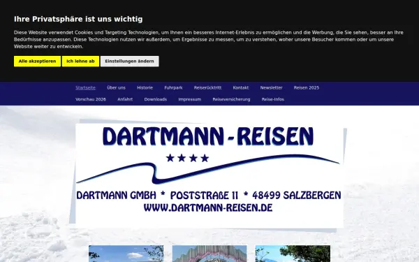
Task: Click 'www.dartmann-reisen.de' text in banner
Action: [208, 208]
